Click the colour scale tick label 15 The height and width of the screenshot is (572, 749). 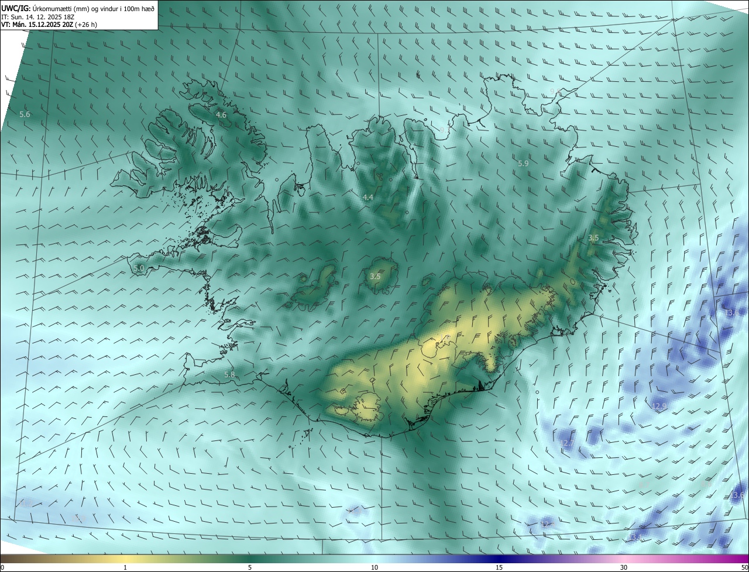point(499,567)
